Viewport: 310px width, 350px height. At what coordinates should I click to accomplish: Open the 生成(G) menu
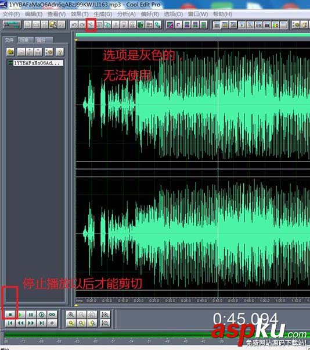(x=103, y=15)
